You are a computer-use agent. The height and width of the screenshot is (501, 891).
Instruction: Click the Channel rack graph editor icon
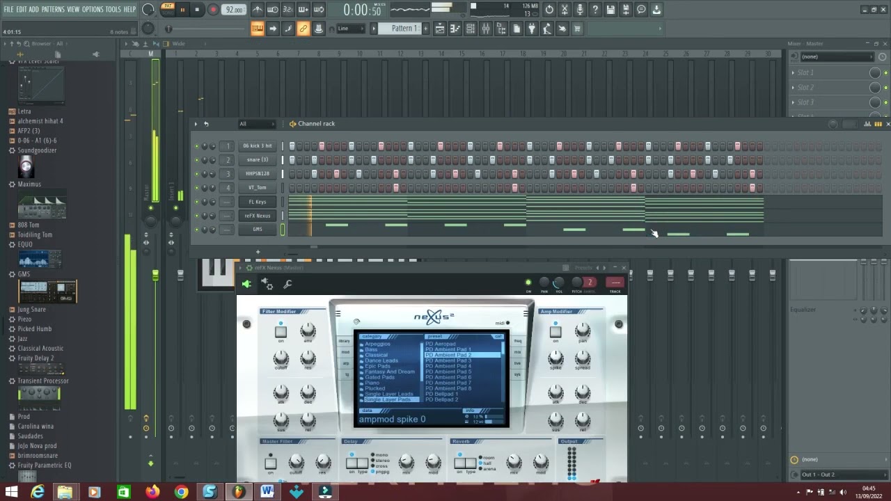click(x=867, y=124)
